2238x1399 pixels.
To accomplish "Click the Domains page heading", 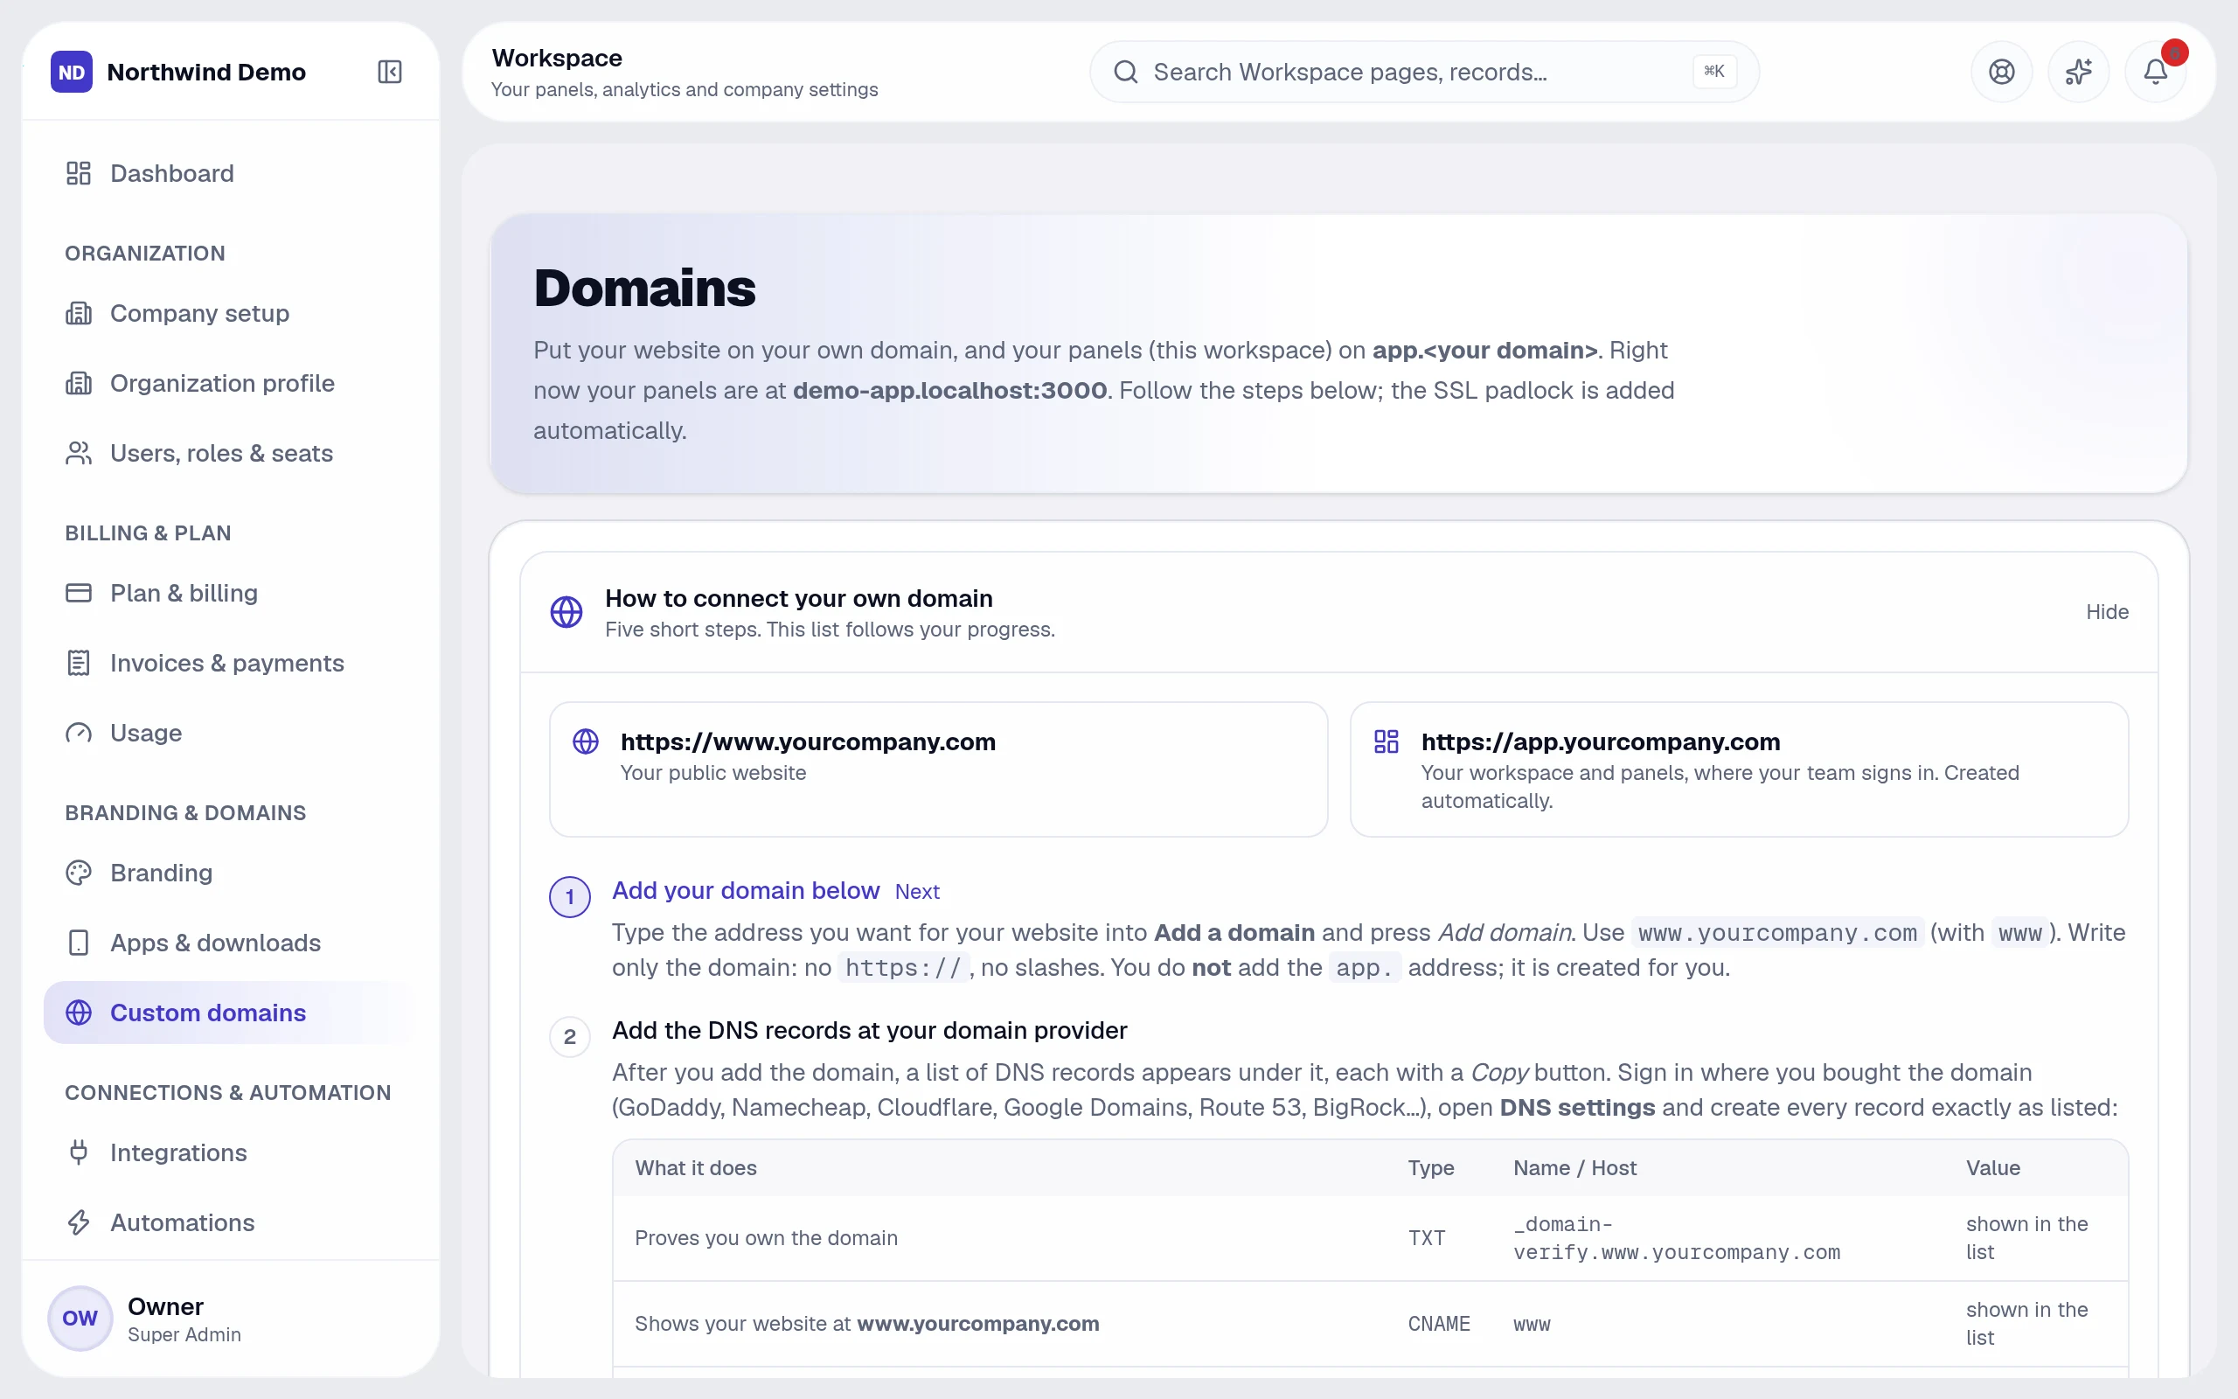I will pos(644,287).
